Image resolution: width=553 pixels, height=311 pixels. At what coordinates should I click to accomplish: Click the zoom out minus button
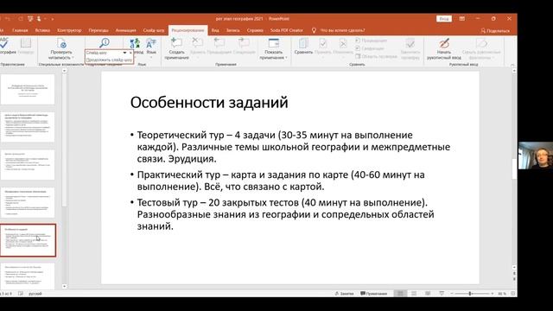[452, 294]
